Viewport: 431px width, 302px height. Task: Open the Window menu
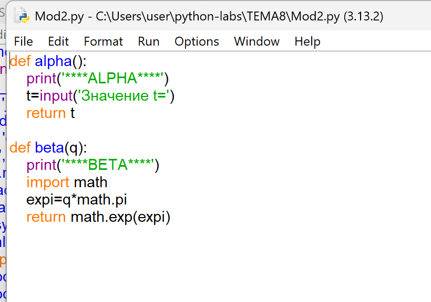[x=256, y=41]
